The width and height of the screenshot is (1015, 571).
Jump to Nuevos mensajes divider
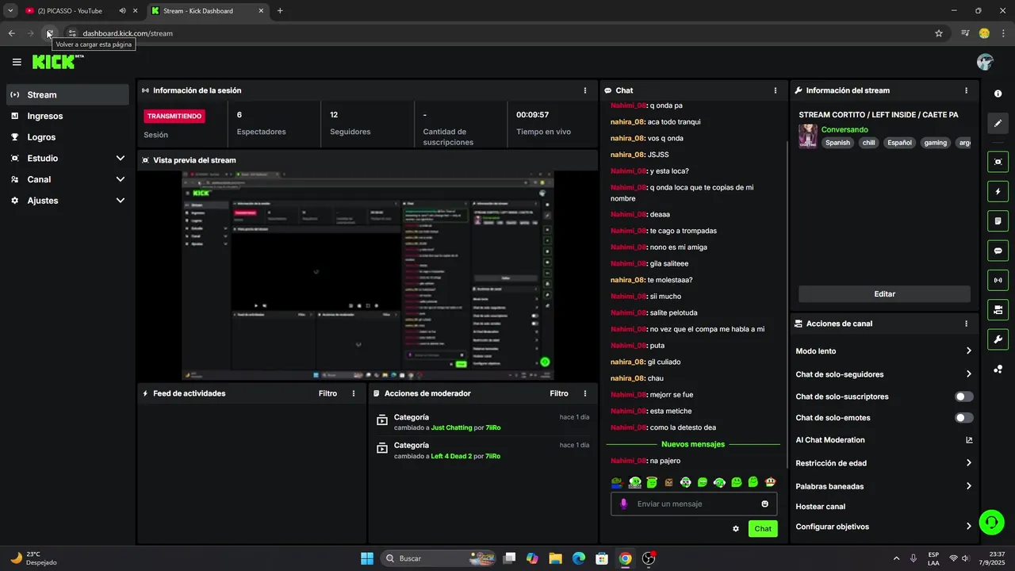(x=693, y=444)
